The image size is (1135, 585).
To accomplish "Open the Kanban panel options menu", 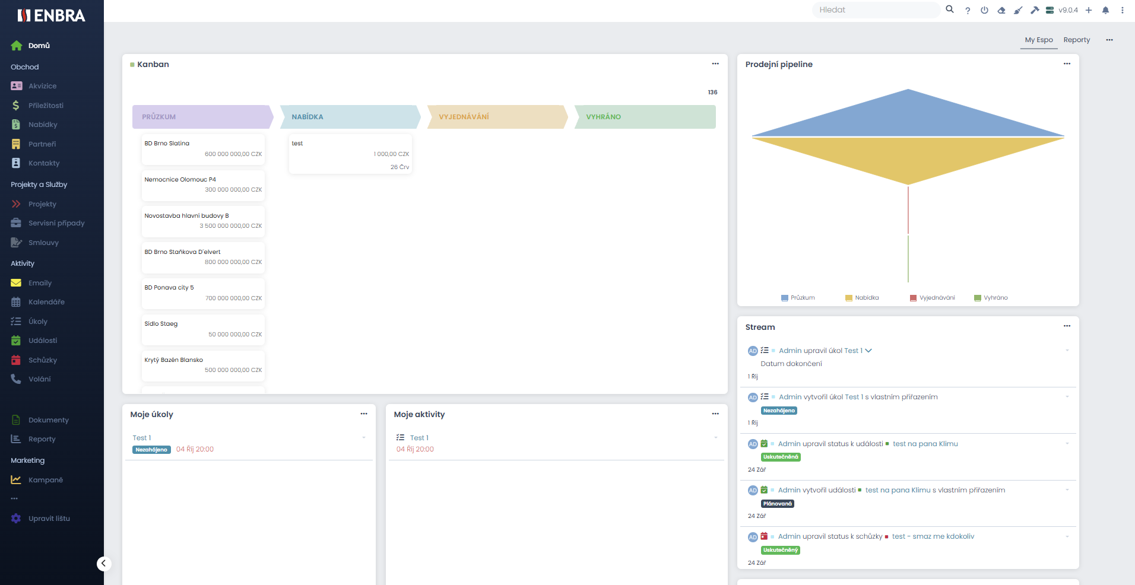I will [x=715, y=64].
